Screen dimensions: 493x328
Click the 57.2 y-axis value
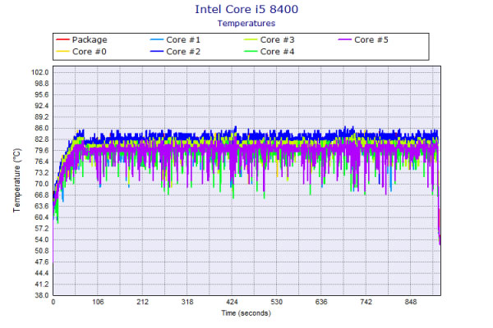[x=42, y=229]
